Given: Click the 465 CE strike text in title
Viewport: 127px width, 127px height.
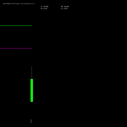Looking at the screenshot, I should (x=13, y=4).
